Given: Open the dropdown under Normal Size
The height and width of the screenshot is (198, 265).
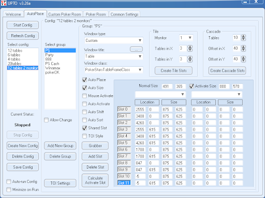Looking at the screenshot, I should pos(160,94).
